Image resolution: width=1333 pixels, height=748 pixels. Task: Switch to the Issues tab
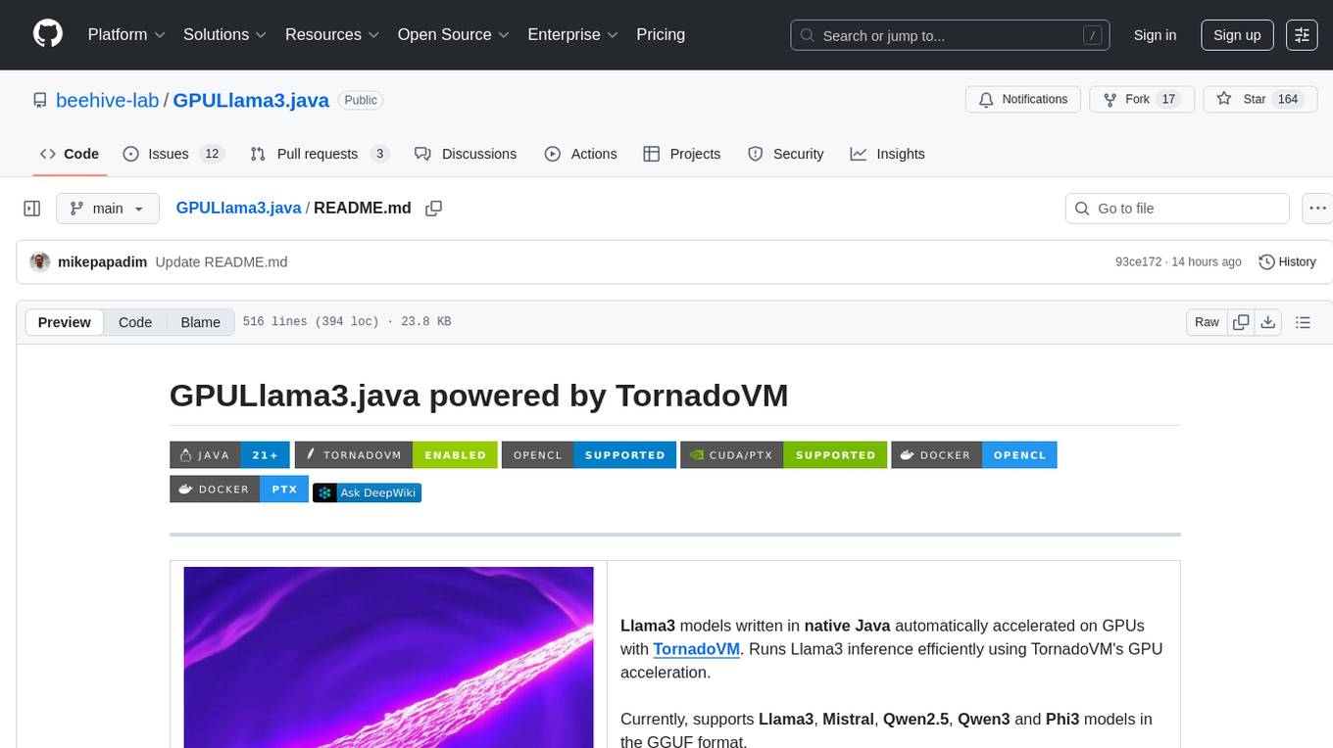coord(173,154)
